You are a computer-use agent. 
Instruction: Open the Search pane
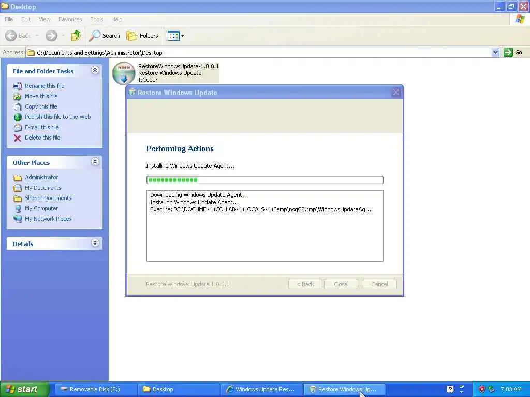(x=105, y=36)
